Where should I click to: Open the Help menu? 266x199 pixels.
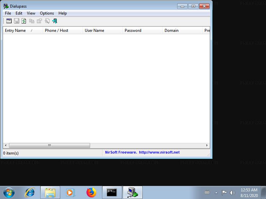[x=63, y=13]
